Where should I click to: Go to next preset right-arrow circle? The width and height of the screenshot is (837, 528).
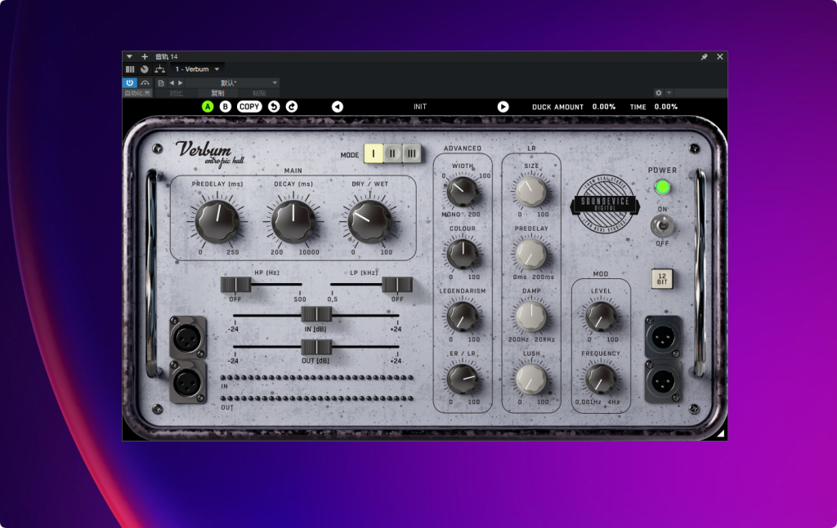[503, 107]
